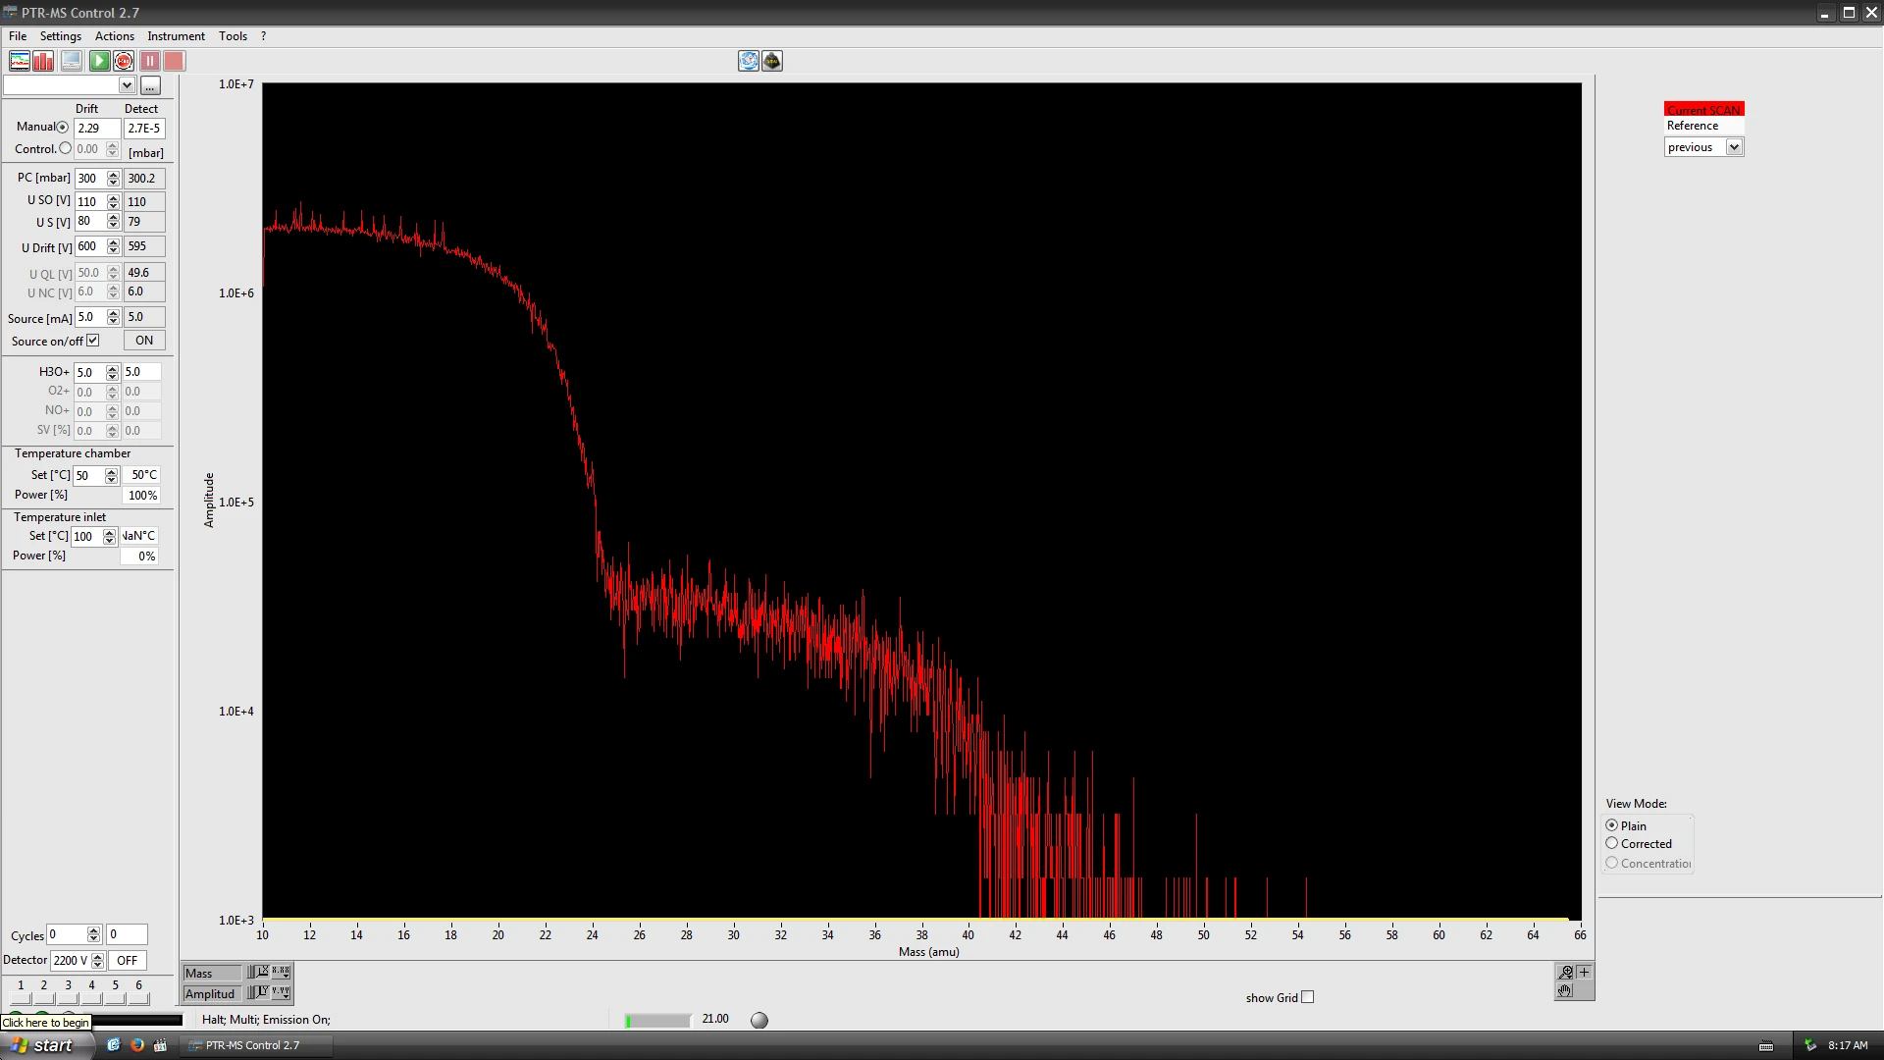Click the Current SCAN red color swatch

pyautogui.click(x=1703, y=110)
